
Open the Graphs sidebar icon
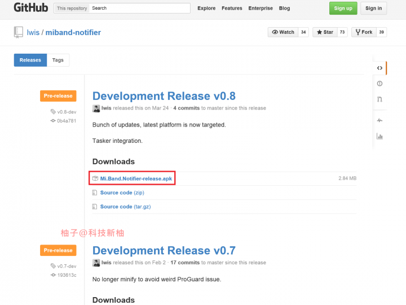379,136
